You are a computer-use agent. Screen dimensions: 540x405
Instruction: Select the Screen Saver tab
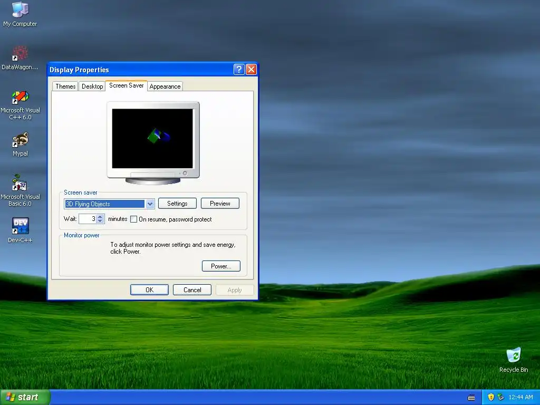coord(127,85)
